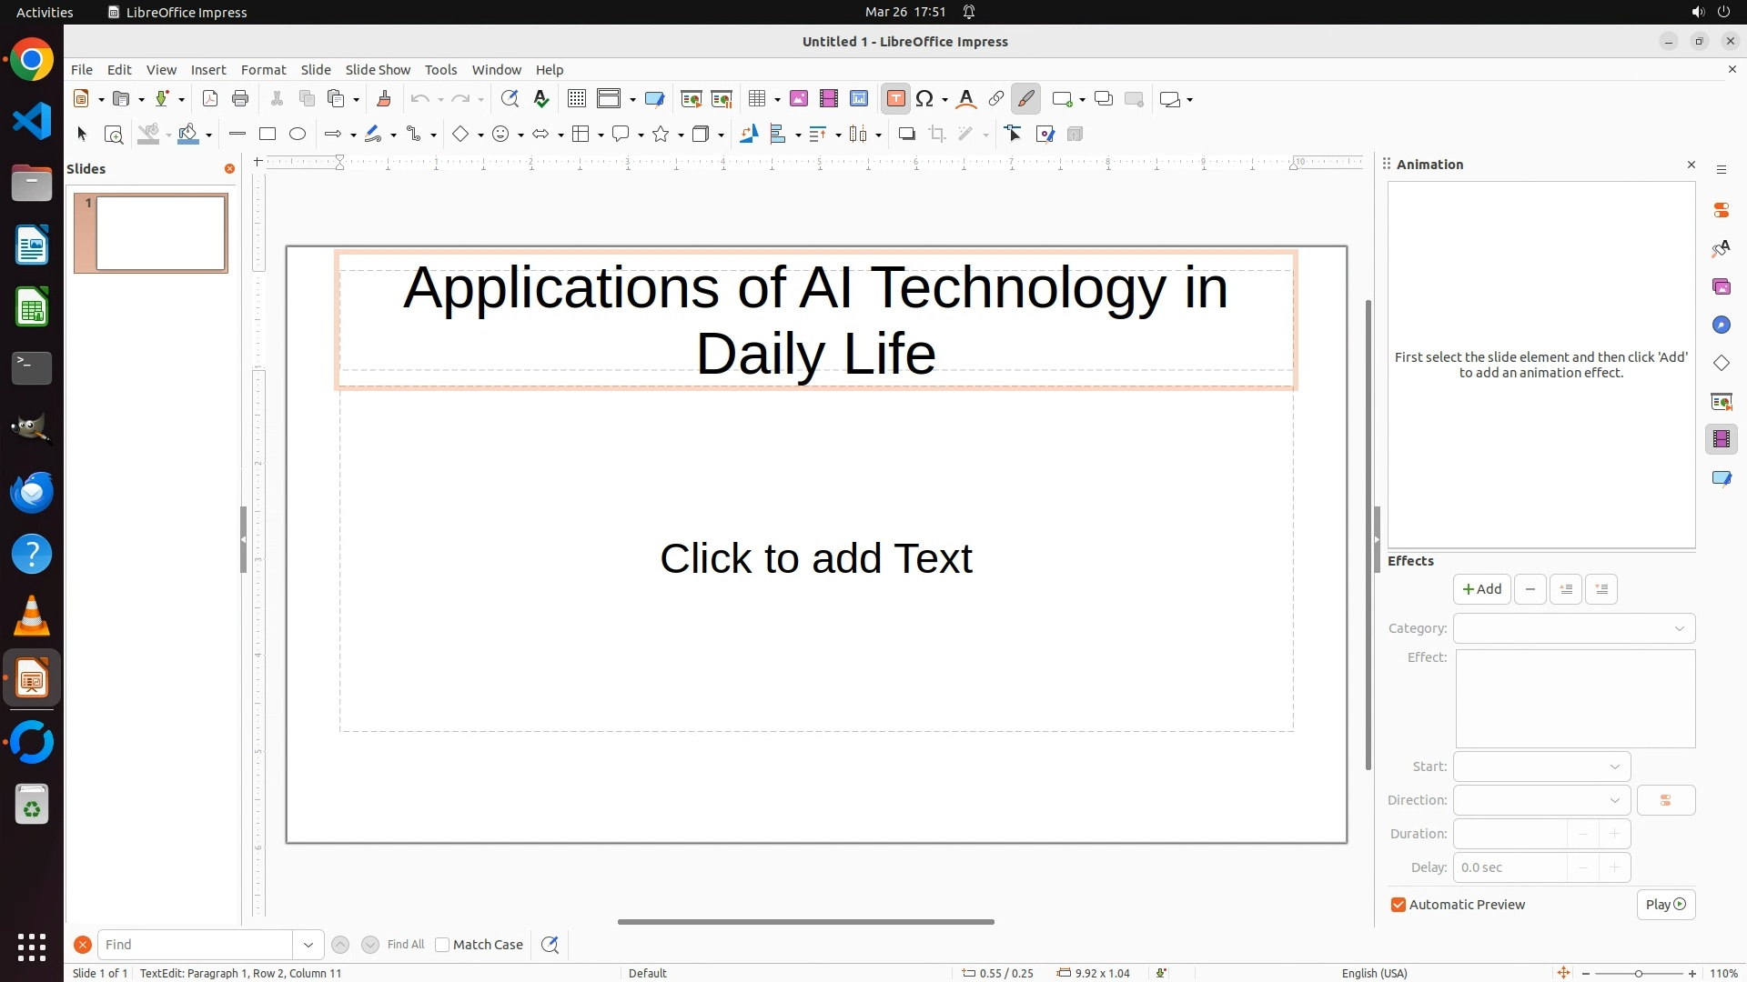The image size is (1747, 982).
Task: Expand the animation Category dropdown
Action: (x=1574, y=628)
